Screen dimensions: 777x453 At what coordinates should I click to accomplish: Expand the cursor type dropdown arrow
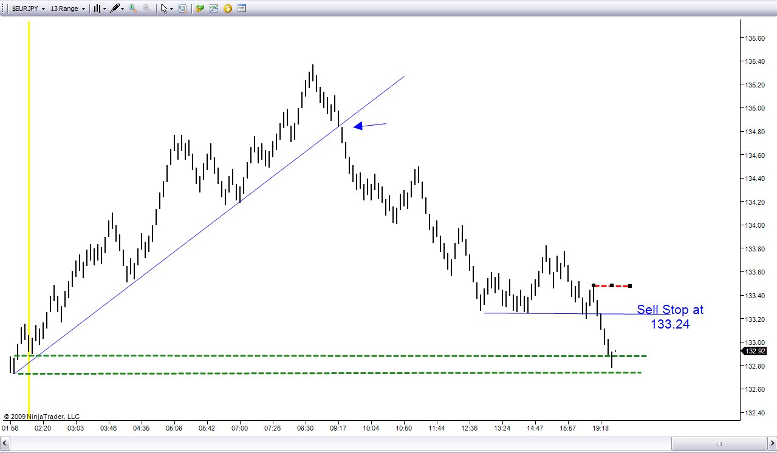coord(172,9)
